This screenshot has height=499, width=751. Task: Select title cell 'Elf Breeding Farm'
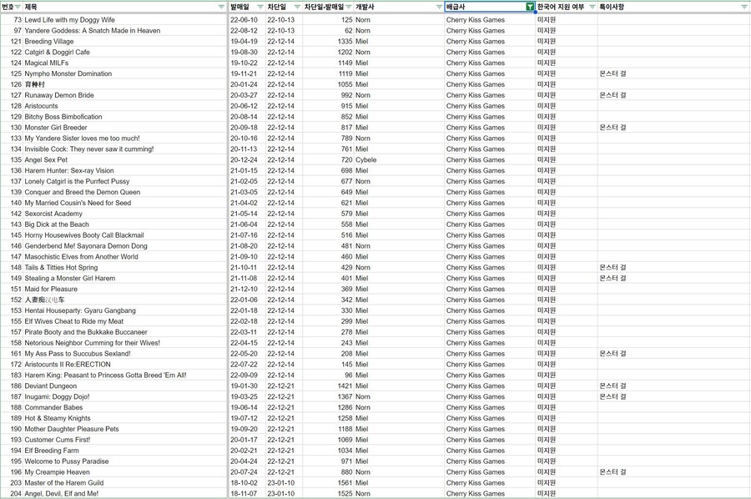(x=52, y=450)
